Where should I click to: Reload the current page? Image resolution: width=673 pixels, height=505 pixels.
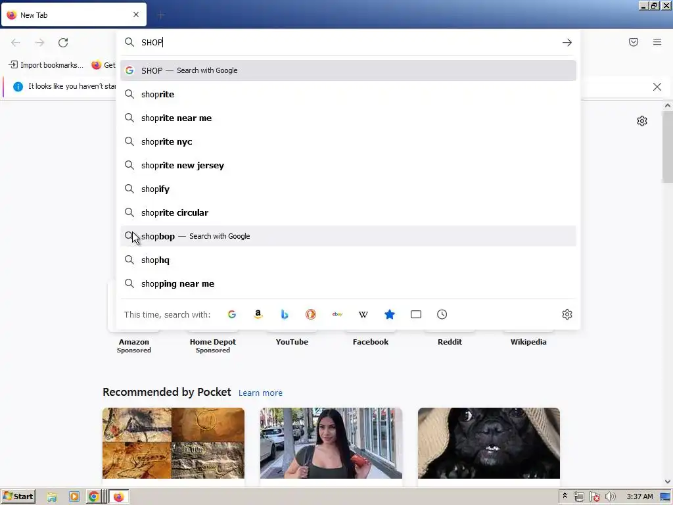click(63, 42)
